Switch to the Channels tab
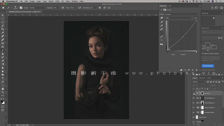Screen dimensions: 224x126 click(202, 78)
